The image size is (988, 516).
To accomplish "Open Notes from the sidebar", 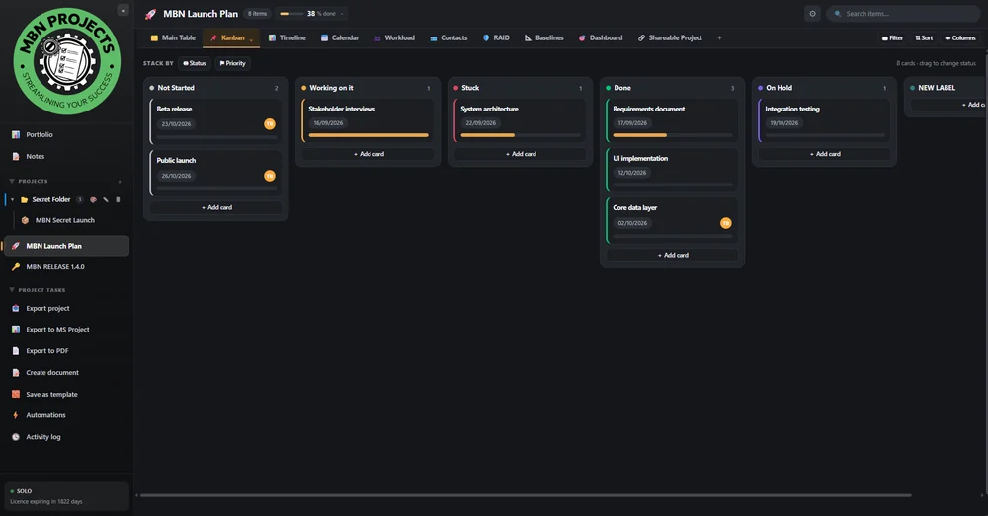I will 36,156.
